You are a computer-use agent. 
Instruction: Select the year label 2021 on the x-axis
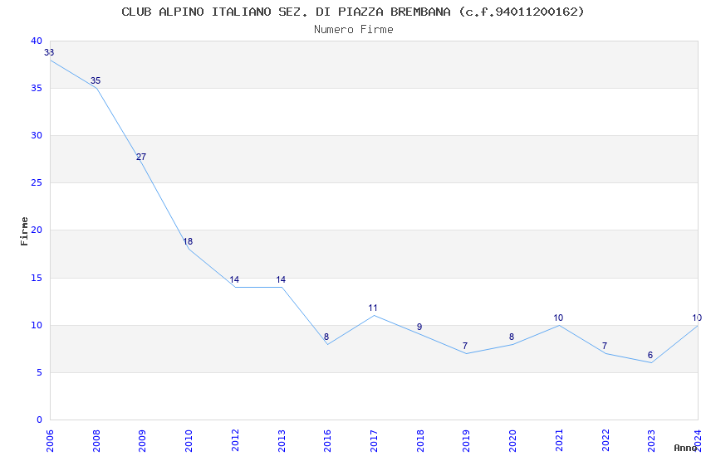(559, 441)
